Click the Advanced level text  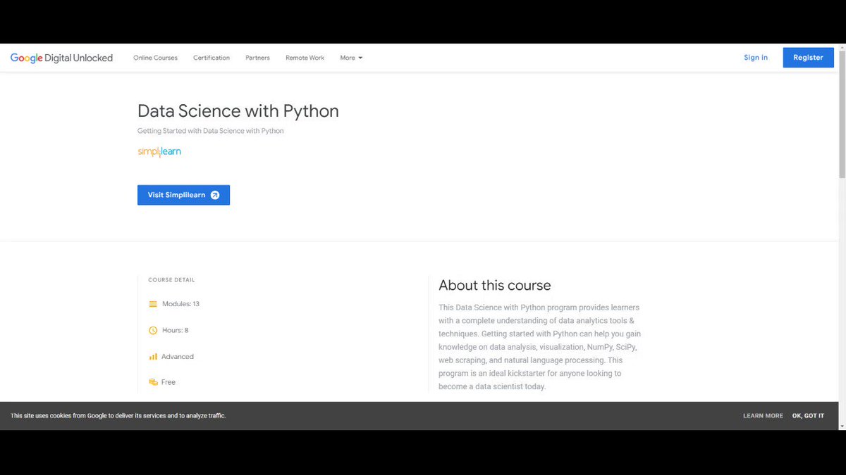178,357
